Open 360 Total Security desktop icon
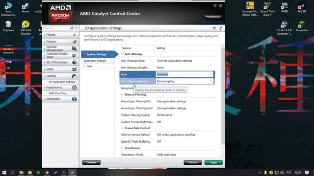 (x=26, y=28)
